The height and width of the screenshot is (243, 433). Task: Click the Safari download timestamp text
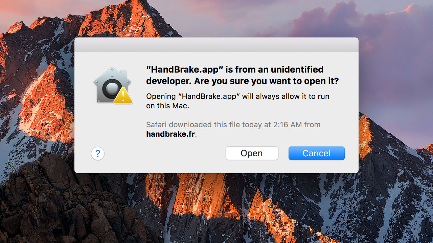[233, 125]
